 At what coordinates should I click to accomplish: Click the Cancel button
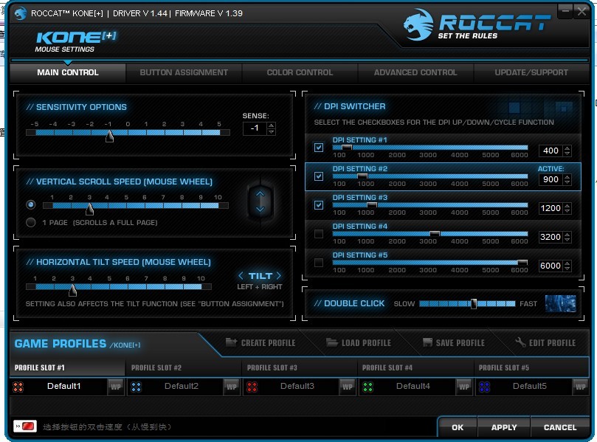click(560, 427)
